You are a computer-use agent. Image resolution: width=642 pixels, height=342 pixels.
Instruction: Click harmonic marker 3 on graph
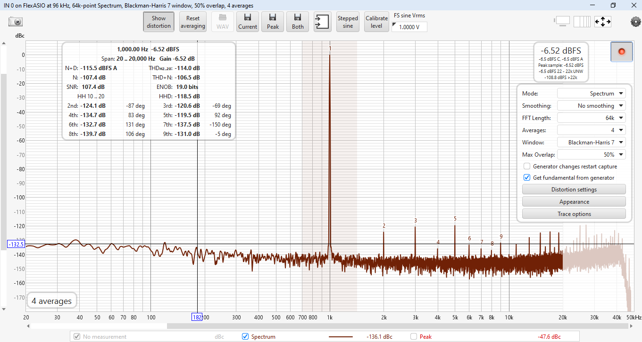[x=416, y=221]
